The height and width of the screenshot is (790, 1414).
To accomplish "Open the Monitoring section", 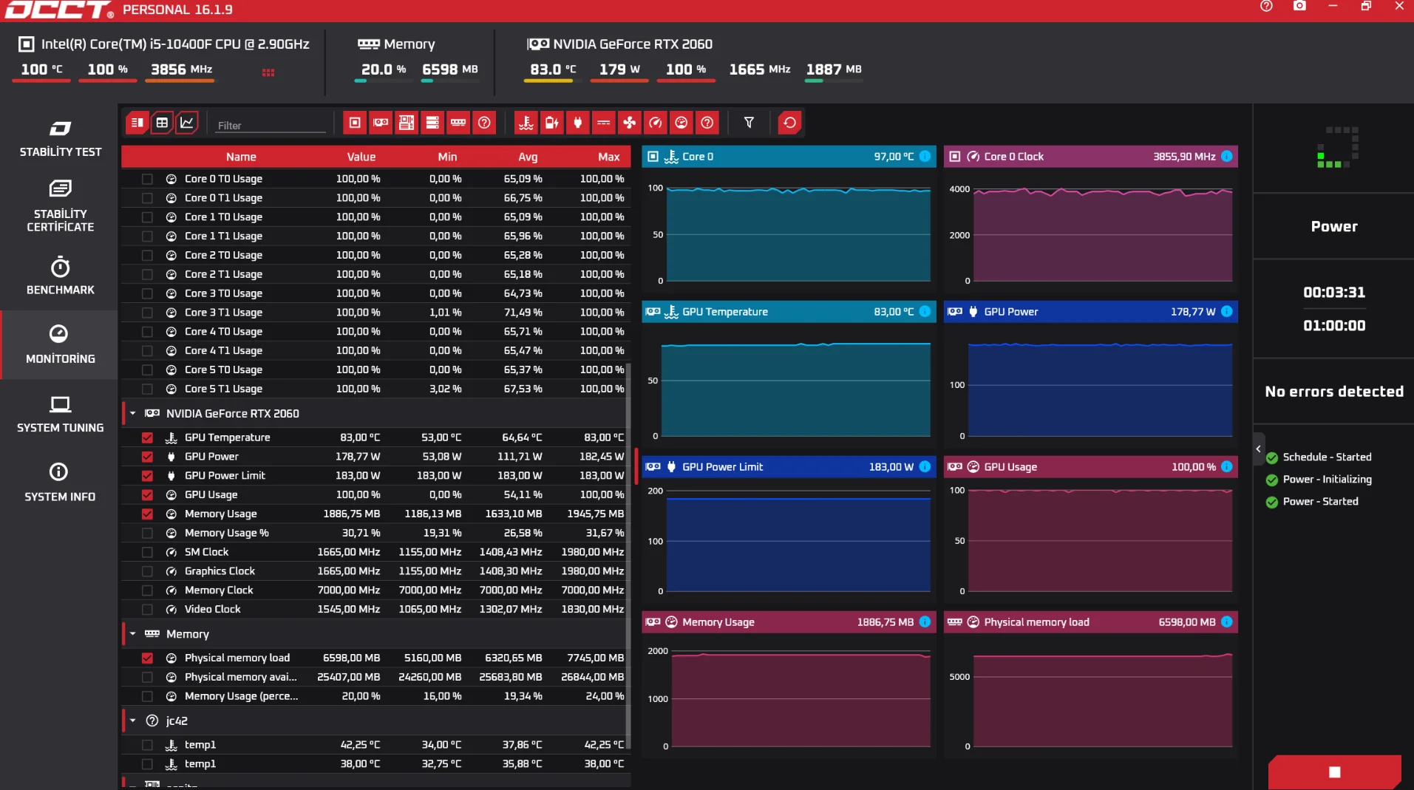I will (60, 344).
